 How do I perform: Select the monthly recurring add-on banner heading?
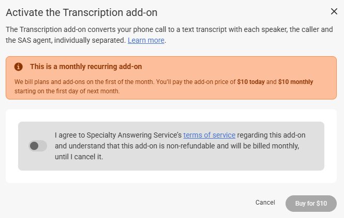pyautogui.click(x=86, y=66)
